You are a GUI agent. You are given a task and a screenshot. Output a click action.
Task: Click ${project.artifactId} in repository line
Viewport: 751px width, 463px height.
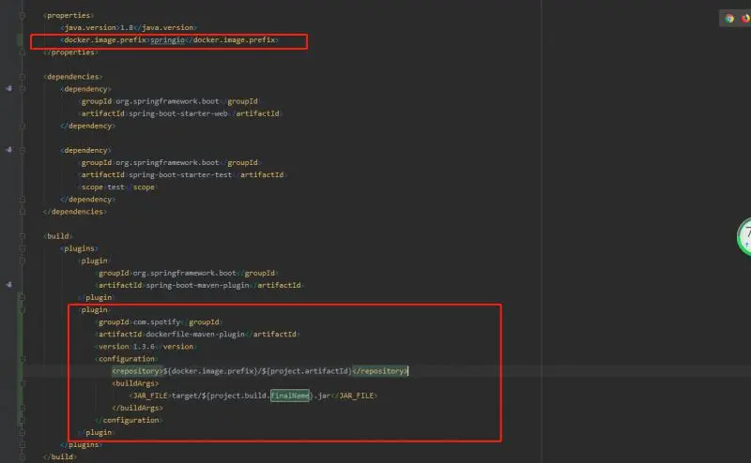[x=307, y=371]
